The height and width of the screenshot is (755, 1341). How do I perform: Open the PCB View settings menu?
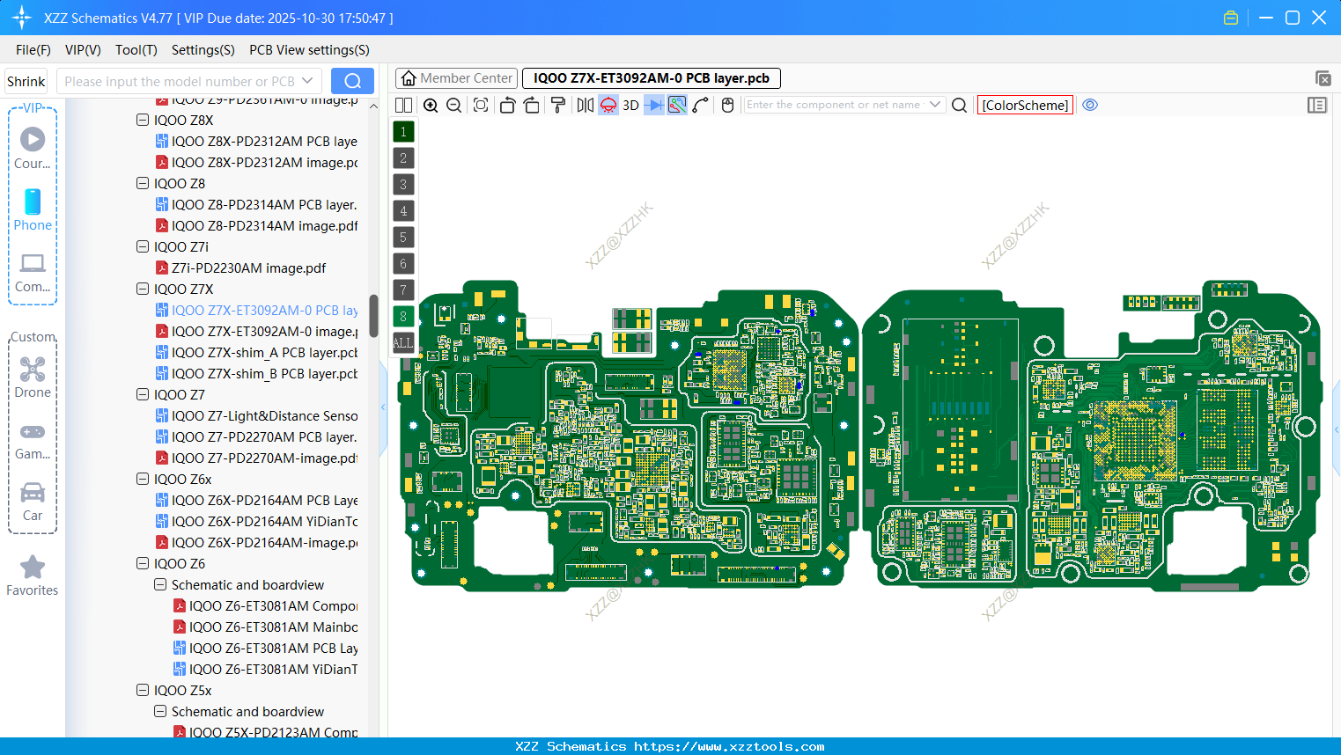(x=308, y=50)
